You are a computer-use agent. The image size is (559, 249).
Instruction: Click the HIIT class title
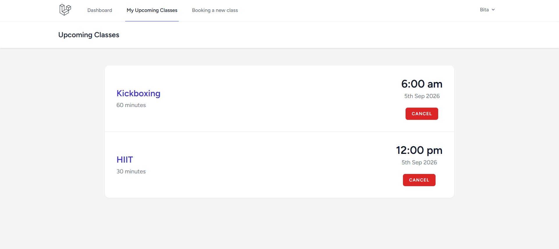125,160
